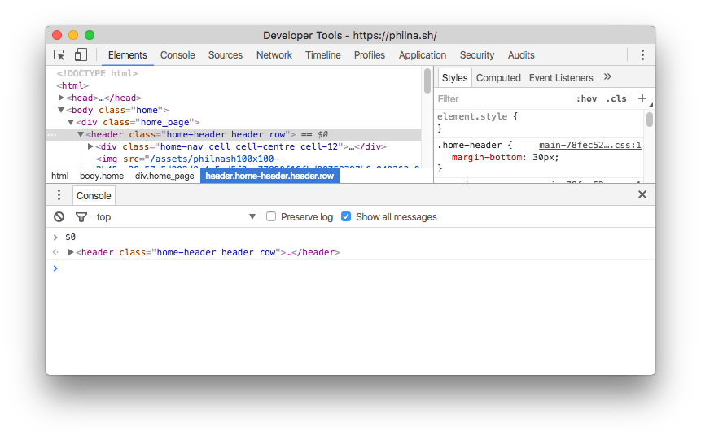Open the top execution context dropdown
The width and height of the screenshot is (701, 440).
click(176, 217)
